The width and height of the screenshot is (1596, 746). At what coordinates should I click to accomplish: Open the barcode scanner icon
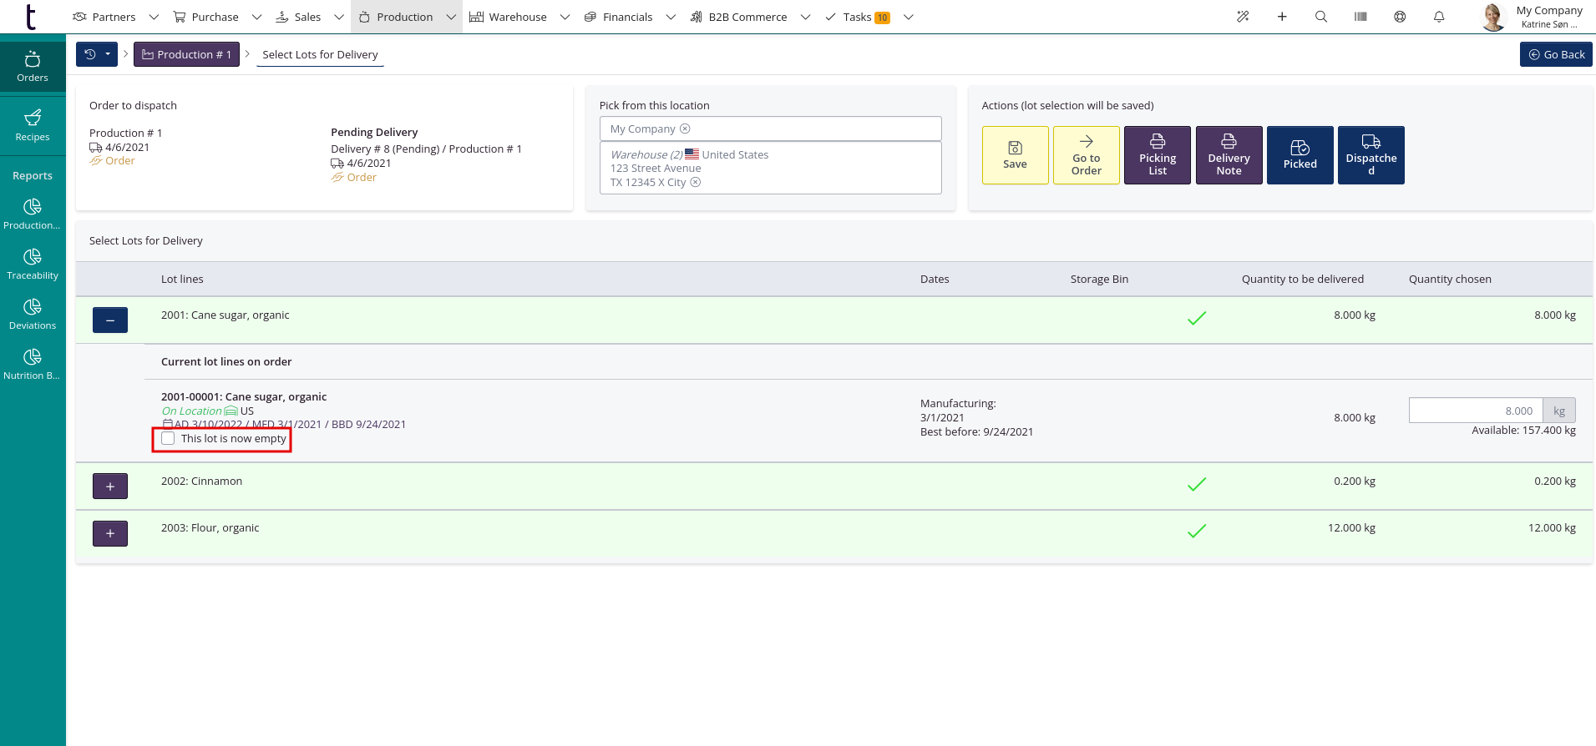(x=1360, y=17)
